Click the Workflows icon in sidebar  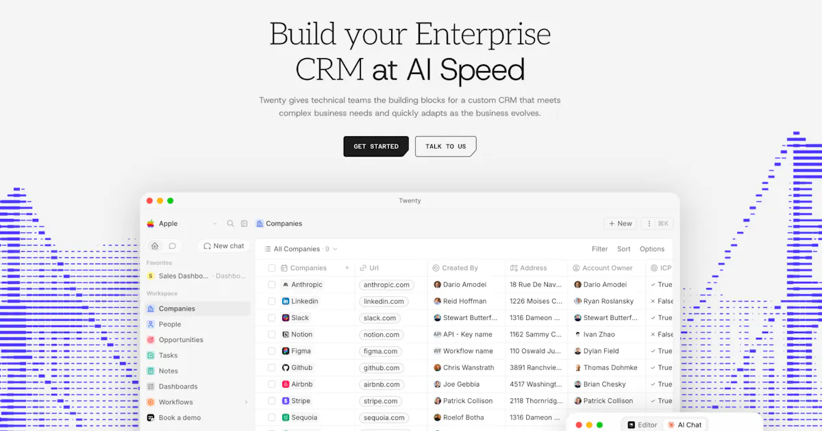(151, 402)
